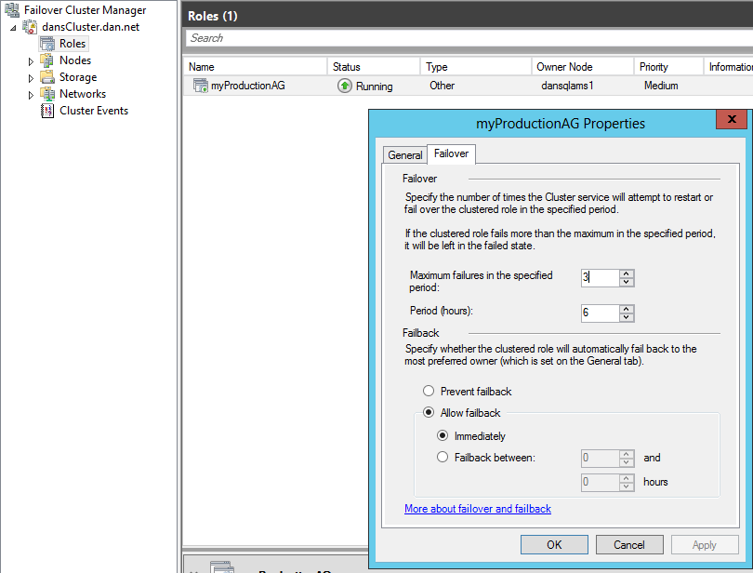
Task: Open More about failover and failback link
Action: (x=478, y=509)
